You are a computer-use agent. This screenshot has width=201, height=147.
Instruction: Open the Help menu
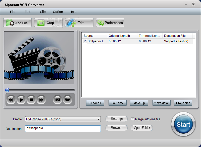point(73,12)
